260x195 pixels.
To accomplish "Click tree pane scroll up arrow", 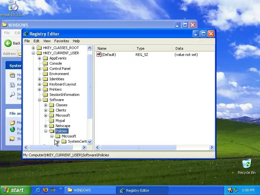I will [90, 48].
